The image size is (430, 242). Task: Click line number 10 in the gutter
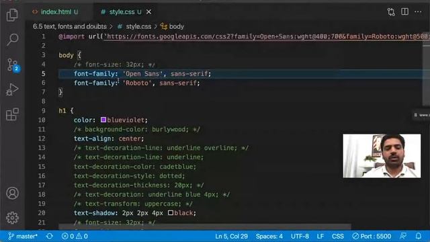[x=42, y=120]
